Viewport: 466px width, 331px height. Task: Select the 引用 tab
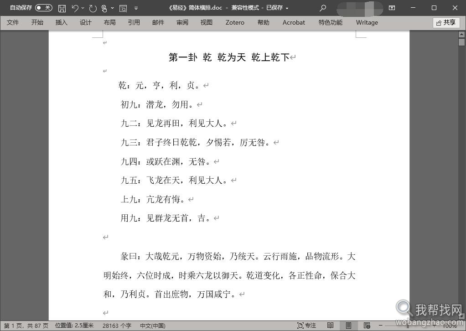(134, 23)
